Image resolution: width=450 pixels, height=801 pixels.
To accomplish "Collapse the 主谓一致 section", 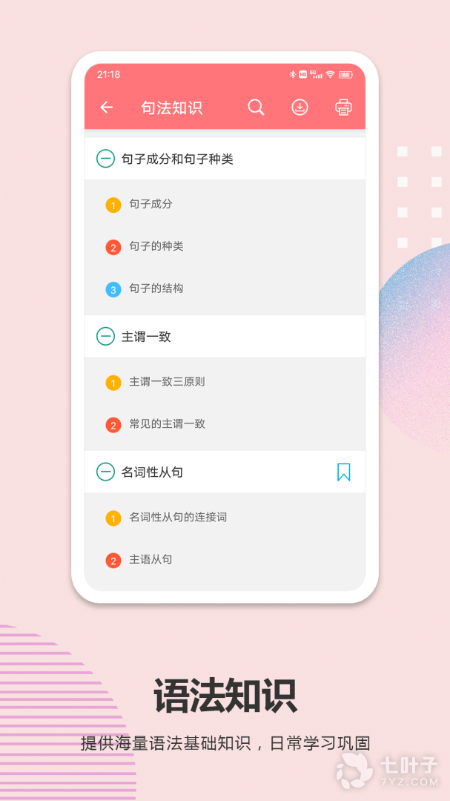I will pyautogui.click(x=106, y=337).
